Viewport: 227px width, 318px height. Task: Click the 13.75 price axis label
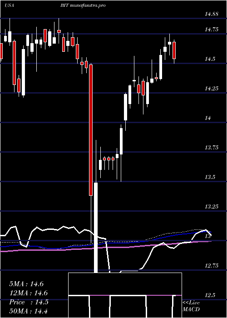tap(212, 148)
